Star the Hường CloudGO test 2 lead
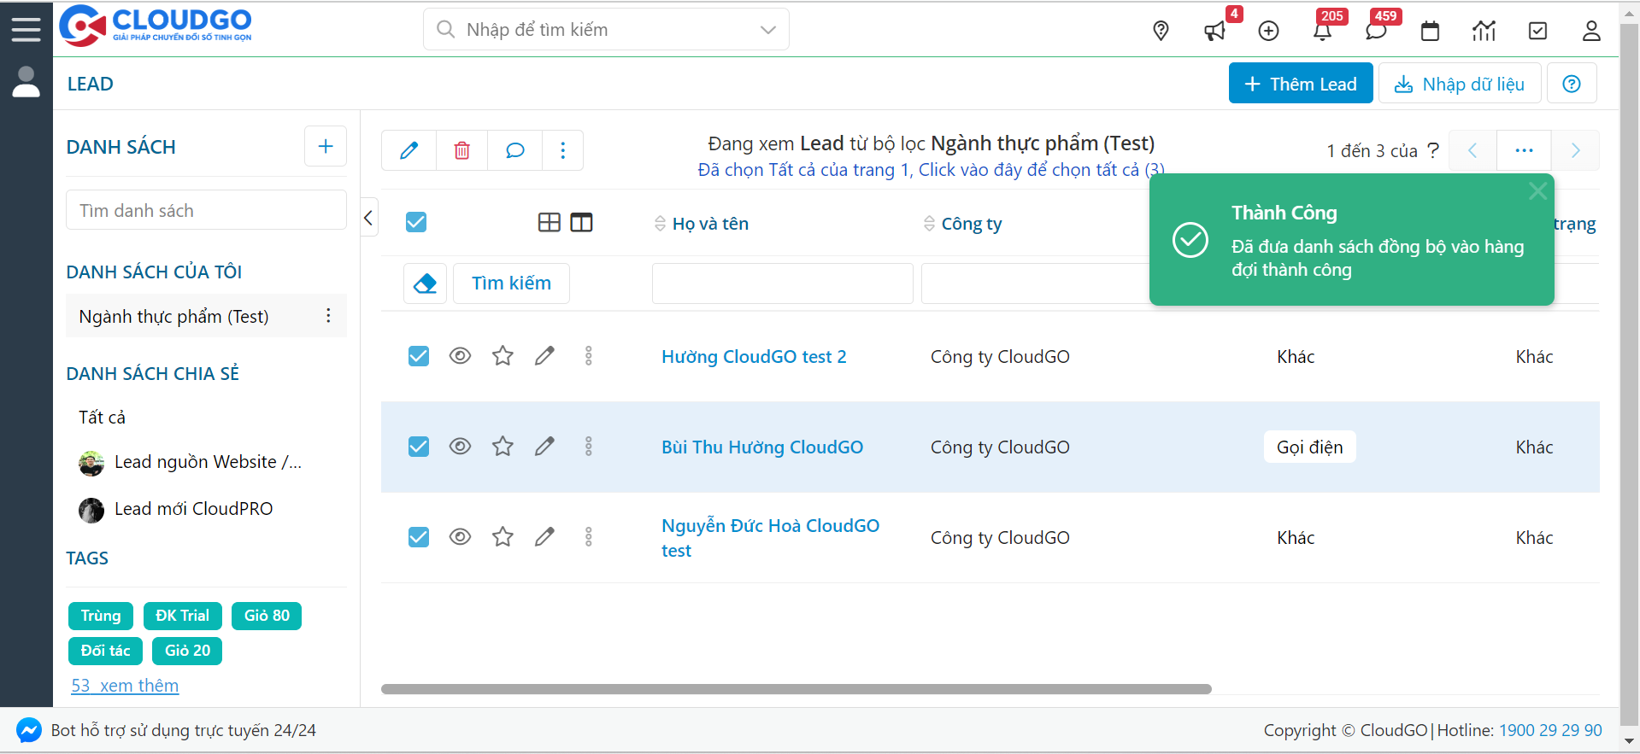Viewport: 1640px width, 754px height. (x=503, y=356)
